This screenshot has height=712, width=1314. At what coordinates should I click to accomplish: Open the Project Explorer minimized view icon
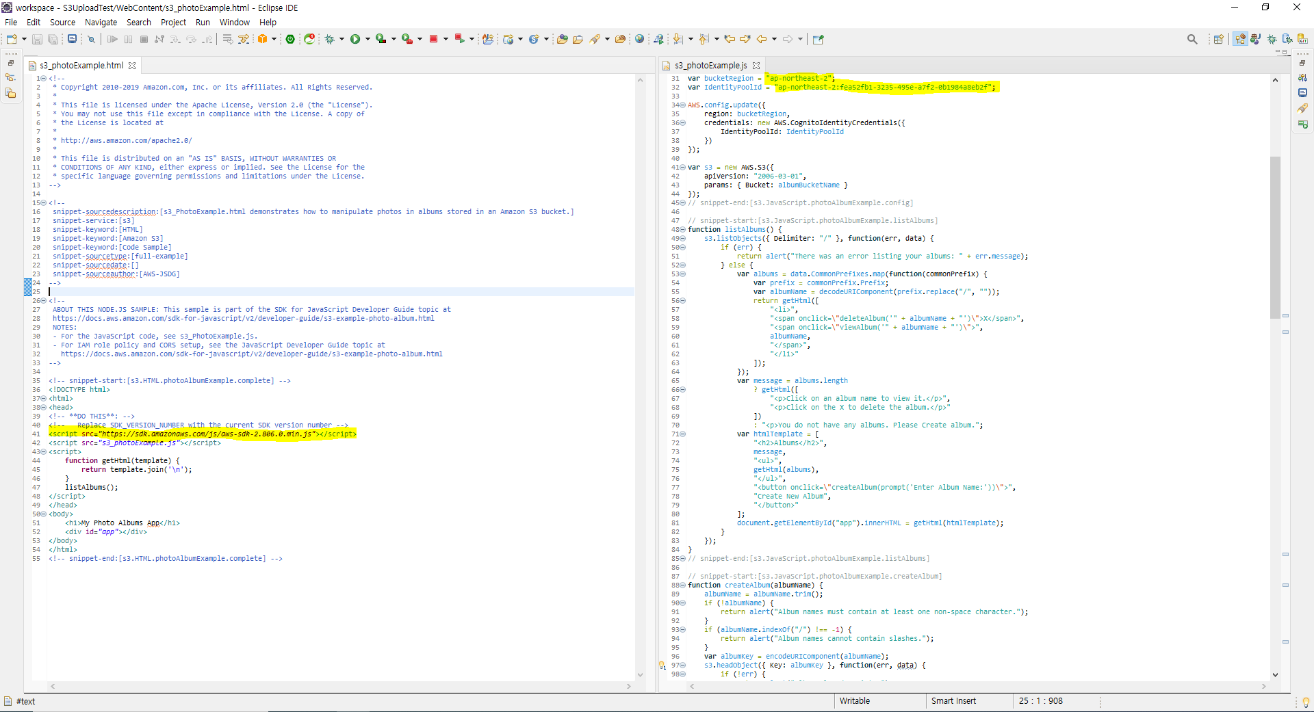pyautogui.click(x=10, y=94)
